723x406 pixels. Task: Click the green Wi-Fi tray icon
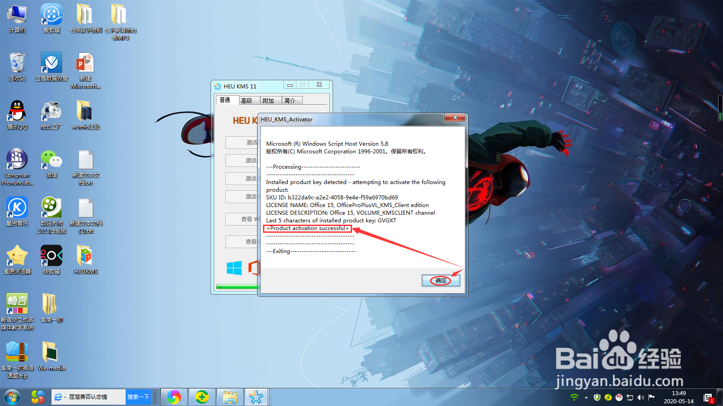[x=574, y=397]
